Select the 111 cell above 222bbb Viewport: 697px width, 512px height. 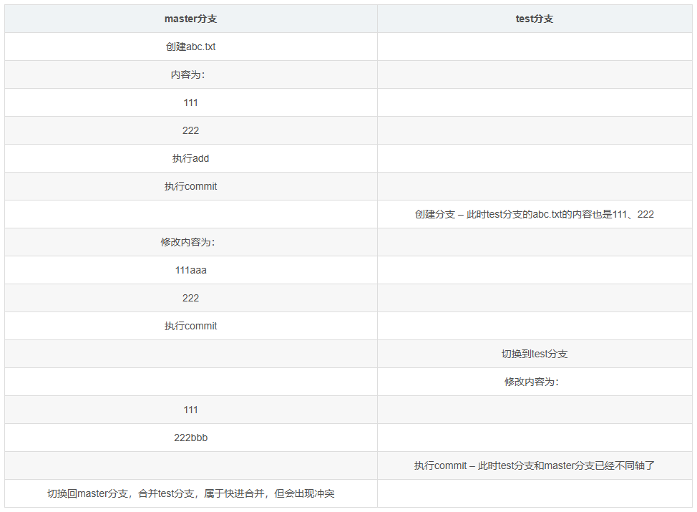click(x=190, y=410)
